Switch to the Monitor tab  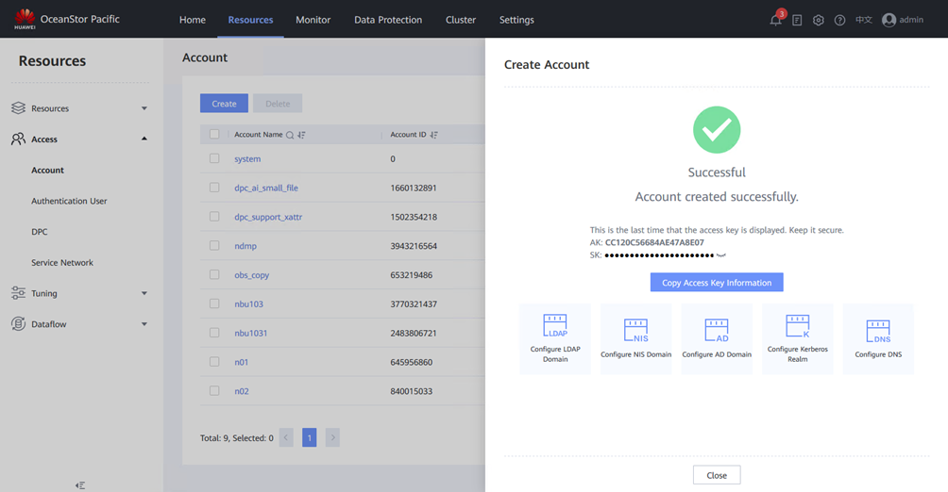[313, 20]
